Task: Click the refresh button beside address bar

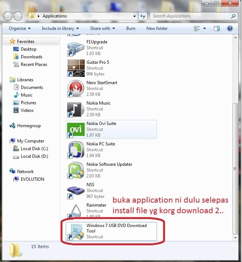Action: [143, 16]
